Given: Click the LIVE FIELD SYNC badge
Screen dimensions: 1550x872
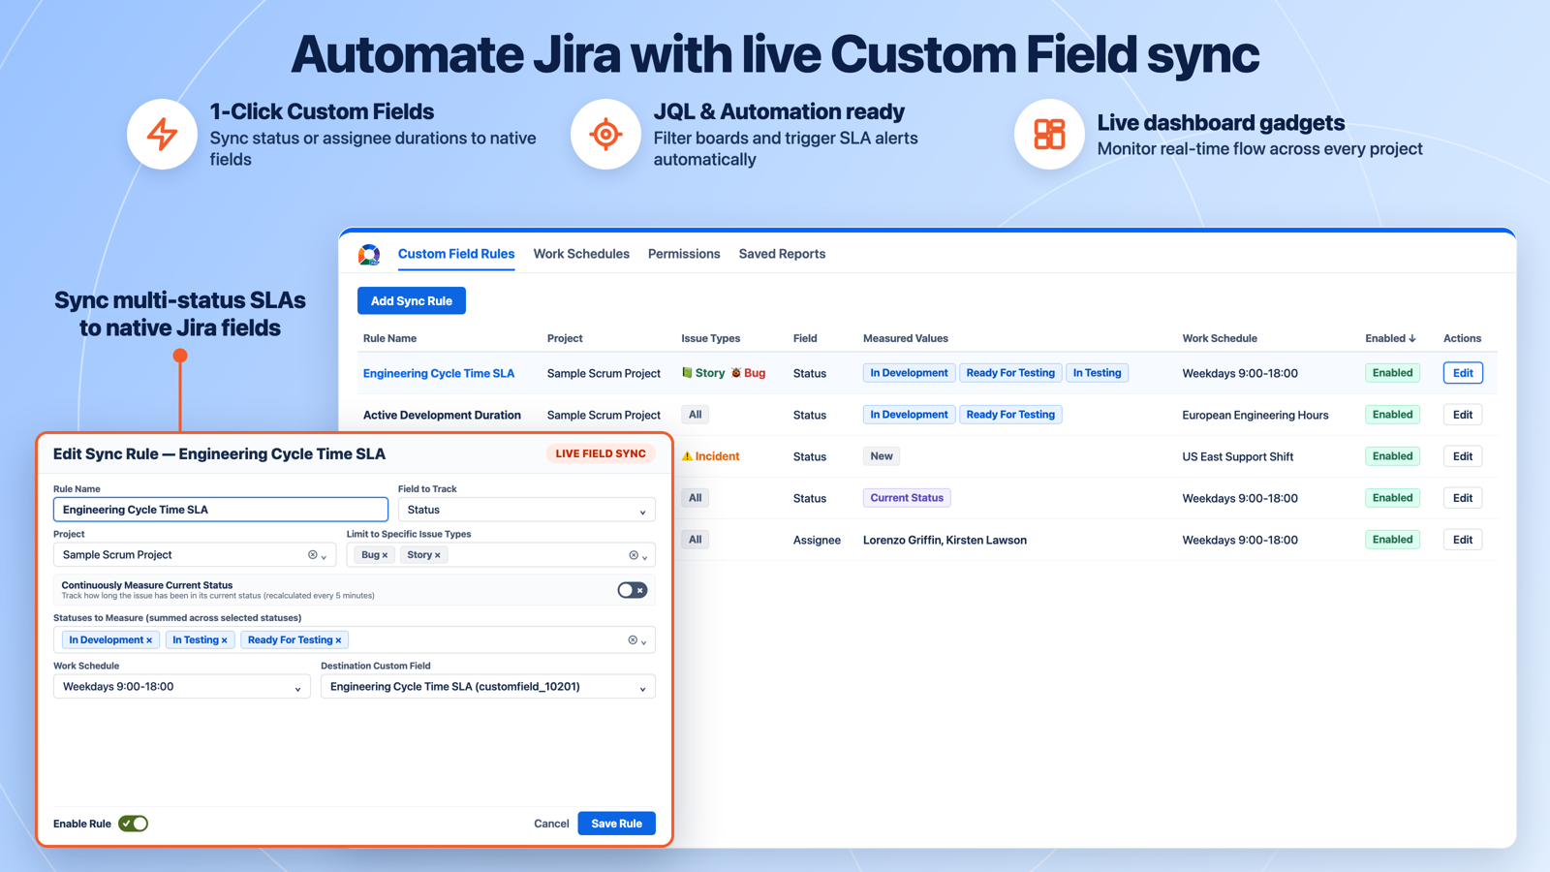Looking at the screenshot, I should pos(601,453).
